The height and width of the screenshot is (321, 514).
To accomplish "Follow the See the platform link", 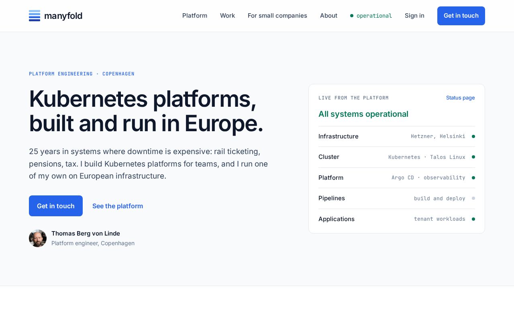I will point(118,206).
